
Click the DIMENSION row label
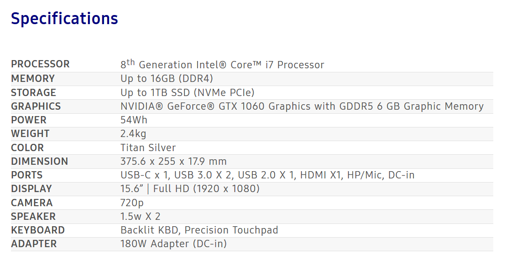(x=39, y=161)
